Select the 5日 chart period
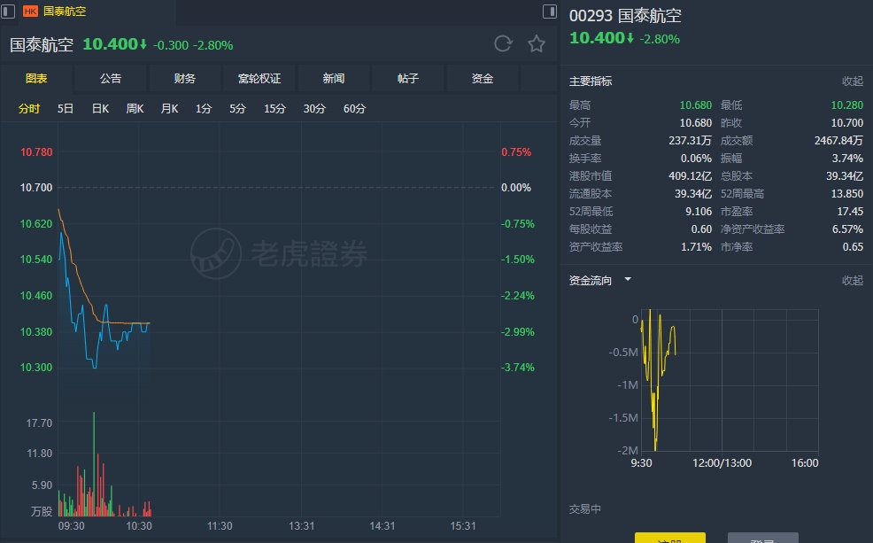 point(66,109)
